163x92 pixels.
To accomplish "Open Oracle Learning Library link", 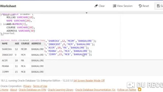I will [61, 90].
